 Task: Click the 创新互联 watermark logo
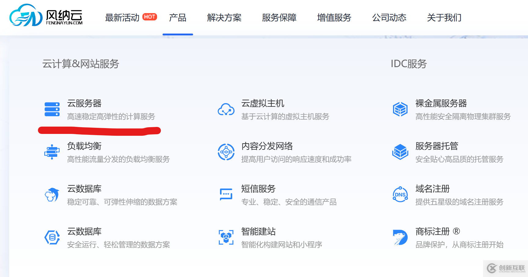(x=504, y=268)
